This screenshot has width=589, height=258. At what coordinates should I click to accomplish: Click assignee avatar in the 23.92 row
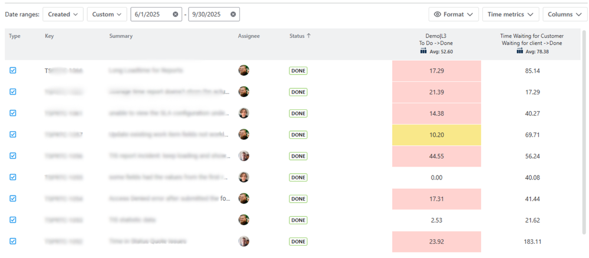coord(244,241)
